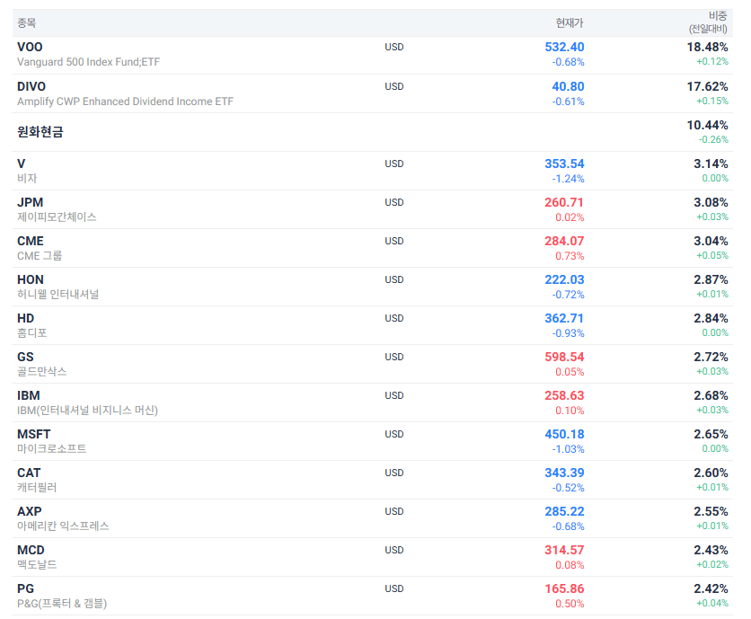Click the 비중 (전일대비) column header
Image resolution: width=751 pixels, height=619 pixels.
tap(709, 22)
